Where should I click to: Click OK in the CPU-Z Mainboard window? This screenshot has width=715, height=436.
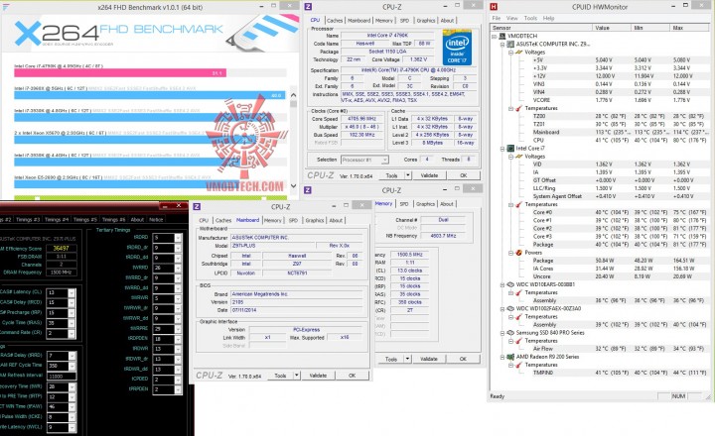352,376
